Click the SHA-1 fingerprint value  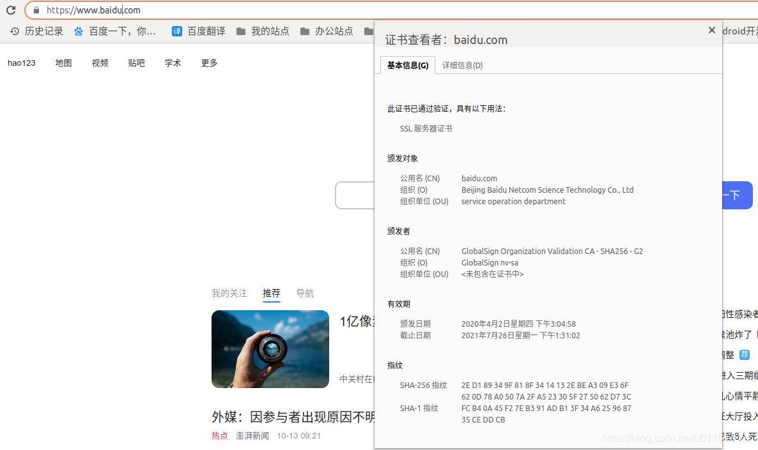[546, 414]
